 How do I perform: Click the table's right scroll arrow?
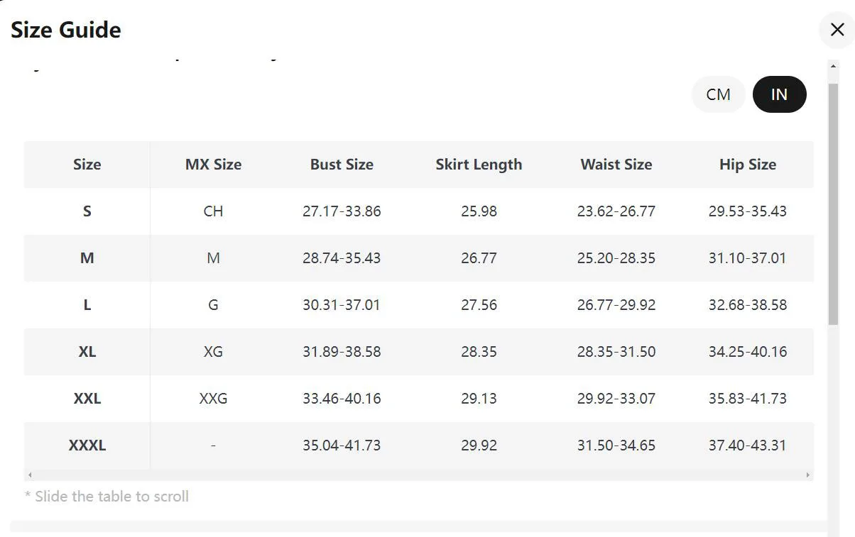(807, 475)
